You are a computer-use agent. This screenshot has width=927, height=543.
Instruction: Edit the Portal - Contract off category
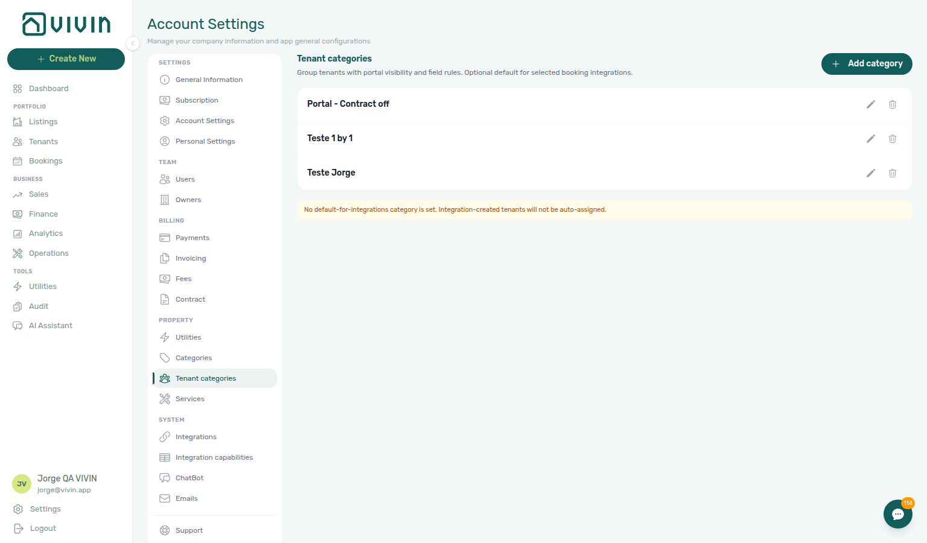coord(871,104)
